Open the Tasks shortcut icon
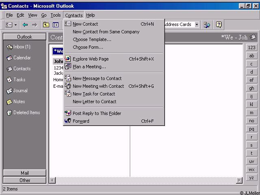Viewport: 260px width, 195px height. (x=9, y=80)
